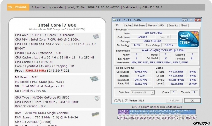
Task: Click the Core Speed value 5398.5 MHz
Action: tap(141, 72)
